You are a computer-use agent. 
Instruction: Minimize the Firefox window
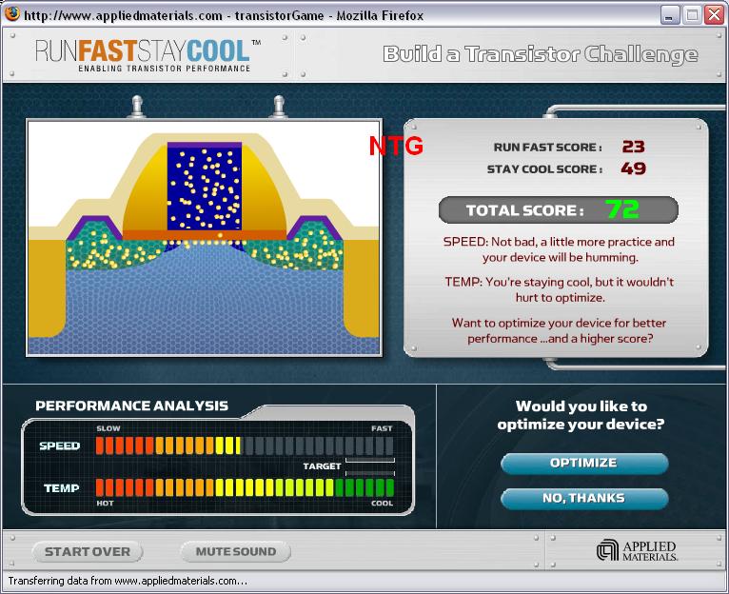coord(669,15)
